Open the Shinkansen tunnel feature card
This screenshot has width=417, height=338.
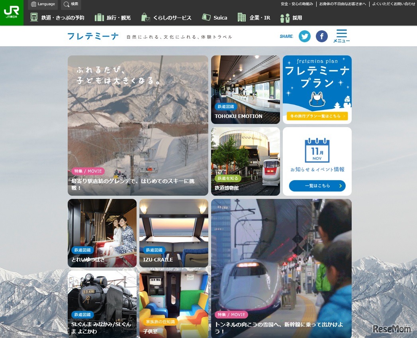coord(281,268)
